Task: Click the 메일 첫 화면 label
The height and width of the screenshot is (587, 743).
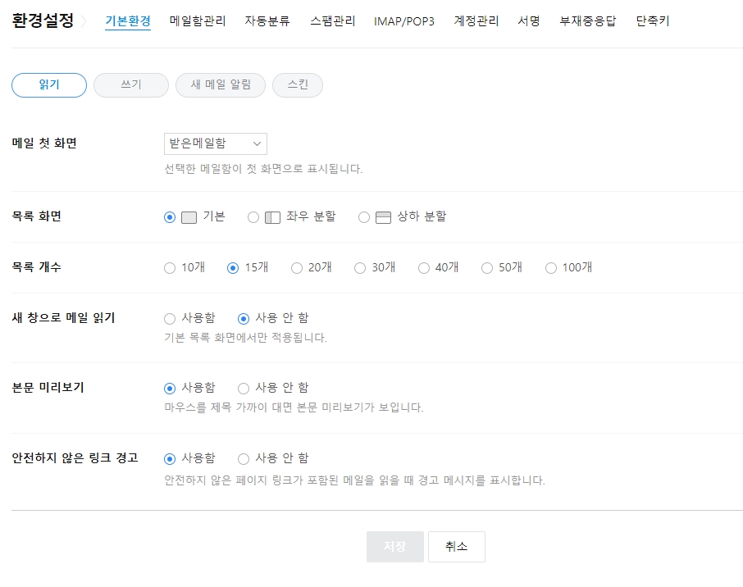Action: 44,143
